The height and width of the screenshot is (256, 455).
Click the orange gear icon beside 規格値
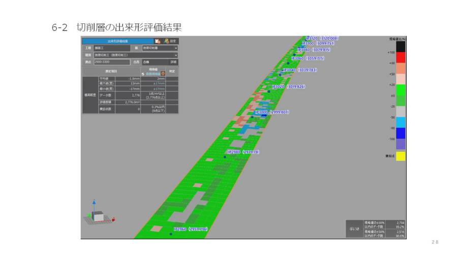163,74
